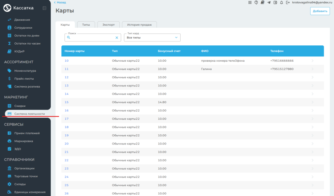334x196 pixels.
Task: Open the knowledge base book icon
Action: (x=263, y=3)
